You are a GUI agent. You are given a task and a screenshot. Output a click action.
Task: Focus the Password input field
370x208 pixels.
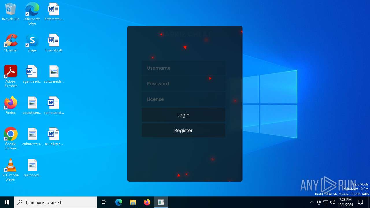[x=183, y=83]
